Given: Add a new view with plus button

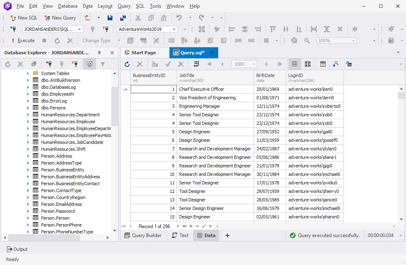Looking at the screenshot, I should pyautogui.click(x=227, y=235).
